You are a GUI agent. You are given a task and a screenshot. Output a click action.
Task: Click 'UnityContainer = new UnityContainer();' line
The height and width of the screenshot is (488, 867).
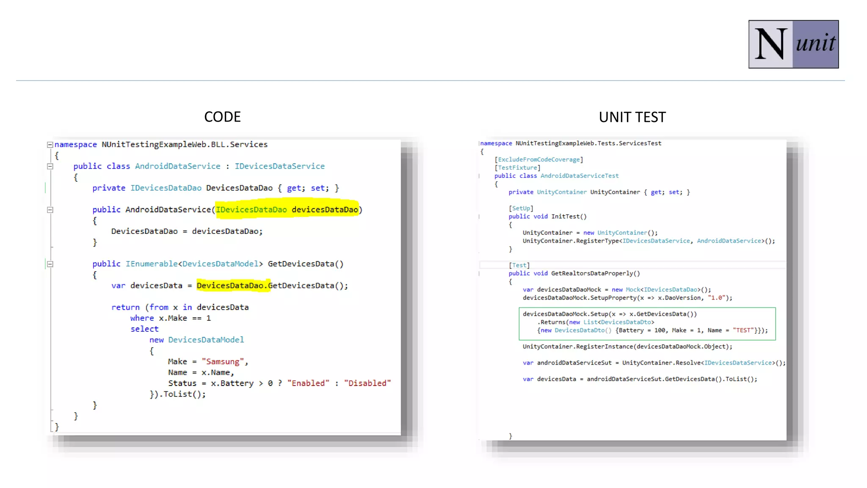click(590, 233)
